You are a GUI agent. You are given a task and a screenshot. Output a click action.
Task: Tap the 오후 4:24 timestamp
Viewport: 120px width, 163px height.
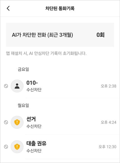pos(109,122)
